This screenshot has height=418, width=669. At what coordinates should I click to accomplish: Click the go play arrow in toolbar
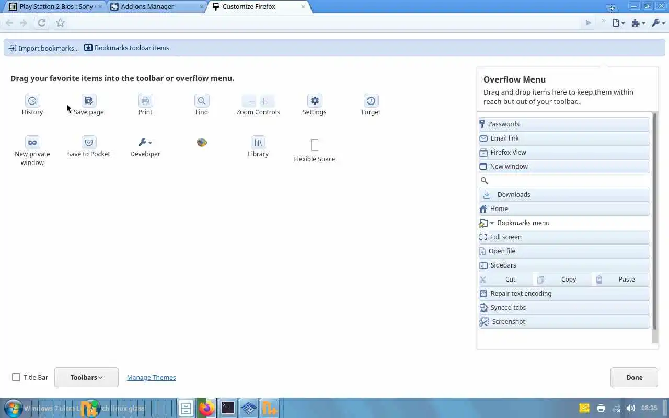point(588,22)
